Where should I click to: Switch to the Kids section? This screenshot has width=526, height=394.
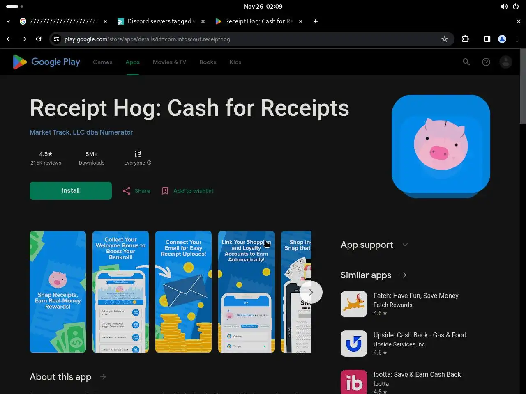coord(235,62)
